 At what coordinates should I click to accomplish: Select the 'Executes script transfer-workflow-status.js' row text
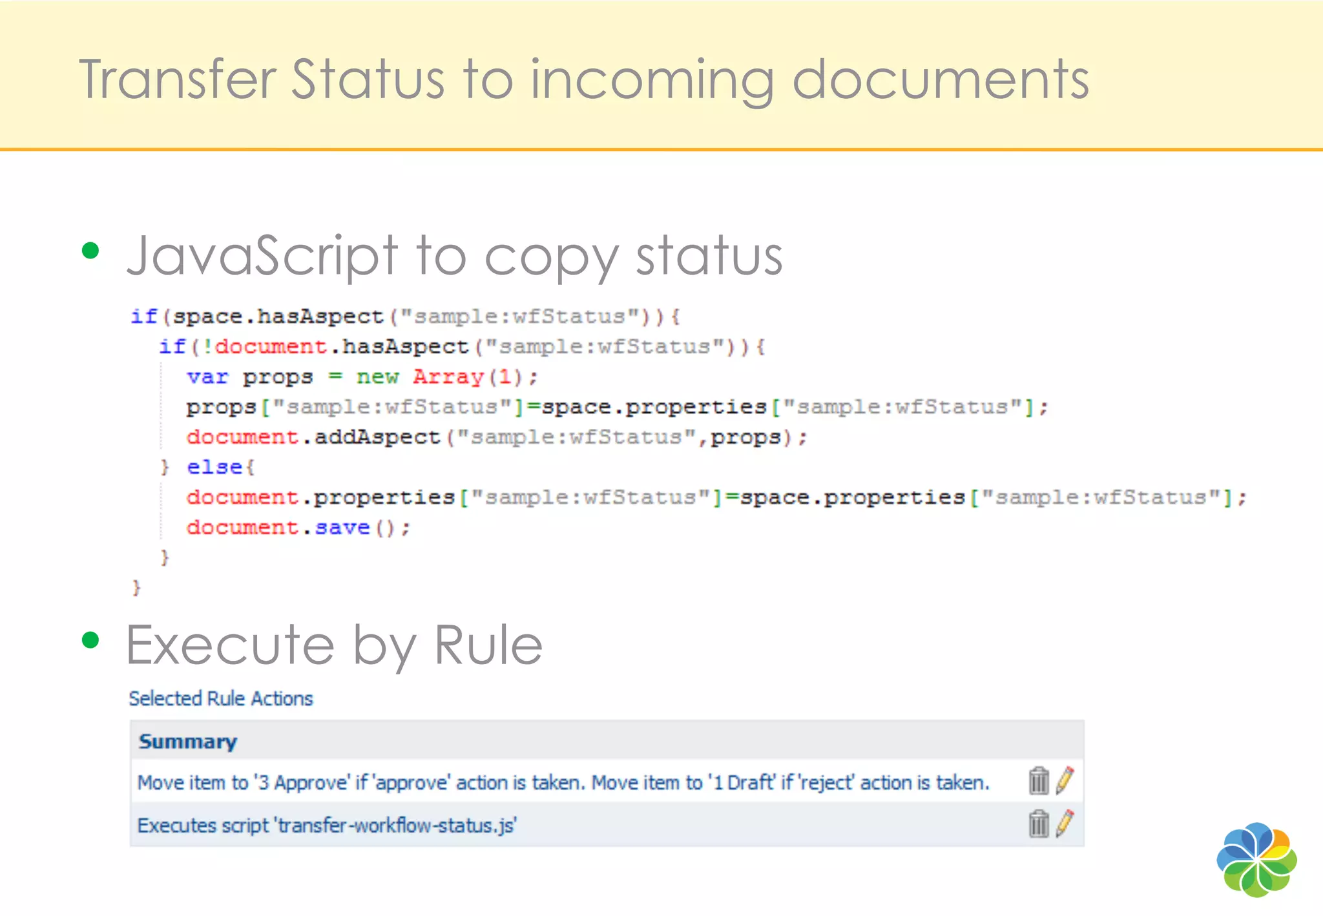click(x=326, y=826)
